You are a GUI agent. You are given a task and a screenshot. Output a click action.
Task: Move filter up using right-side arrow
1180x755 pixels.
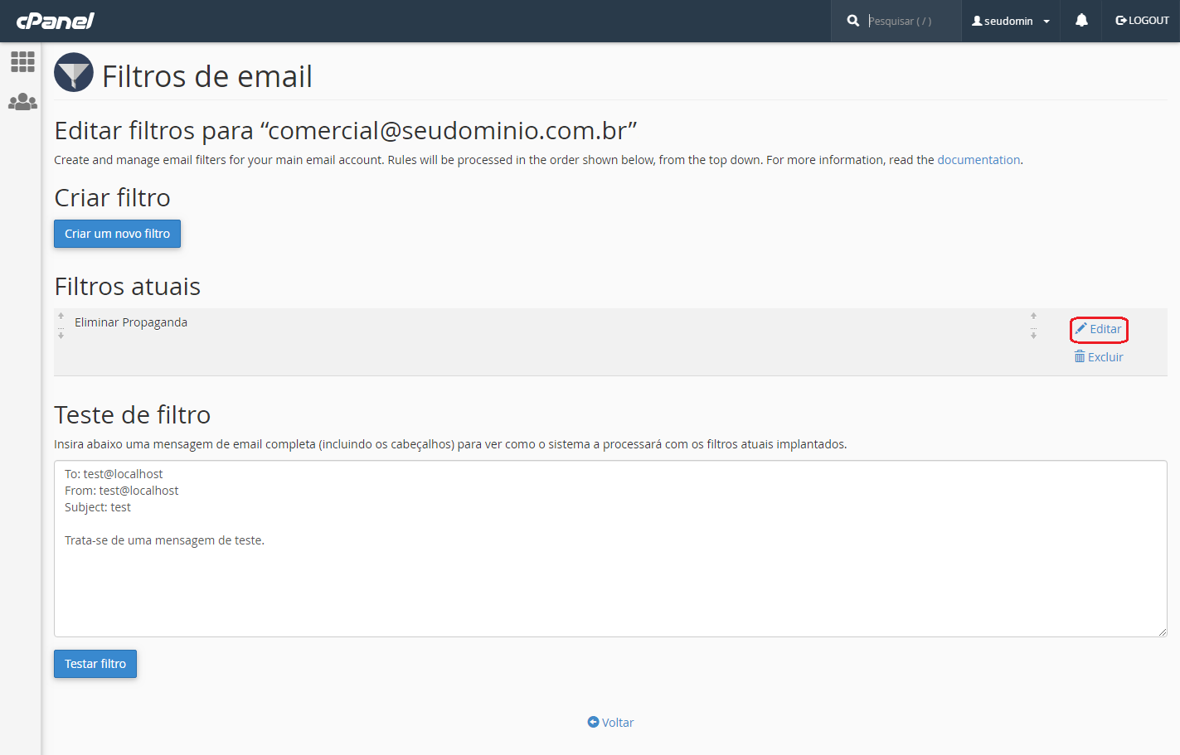coord(1033,316)
